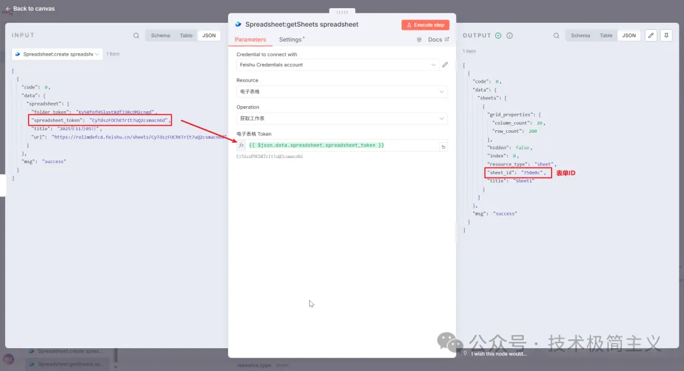
Task: Click "folder_token" line in input JSON
Action: click(94, 112)
